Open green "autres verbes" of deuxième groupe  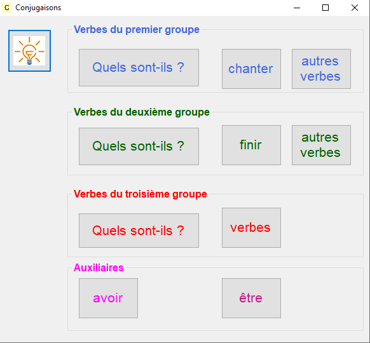[321, 145]
